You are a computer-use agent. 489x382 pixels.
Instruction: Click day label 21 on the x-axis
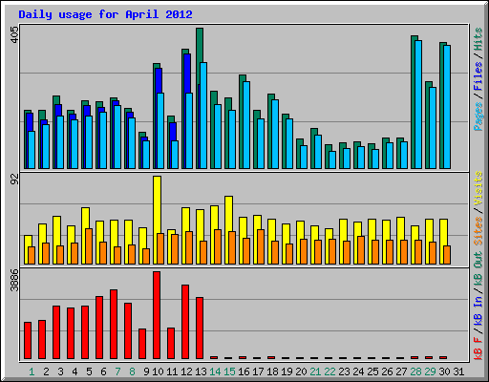click(x=315, y=371)
